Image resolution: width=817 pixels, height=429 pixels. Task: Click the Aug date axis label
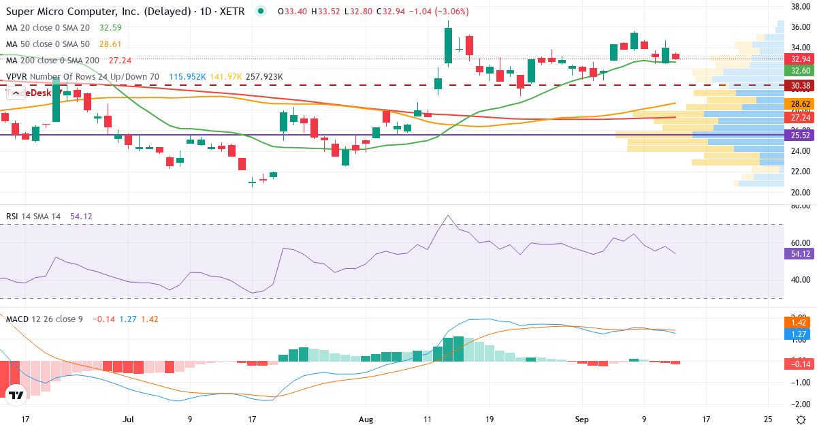click(366, 419)
